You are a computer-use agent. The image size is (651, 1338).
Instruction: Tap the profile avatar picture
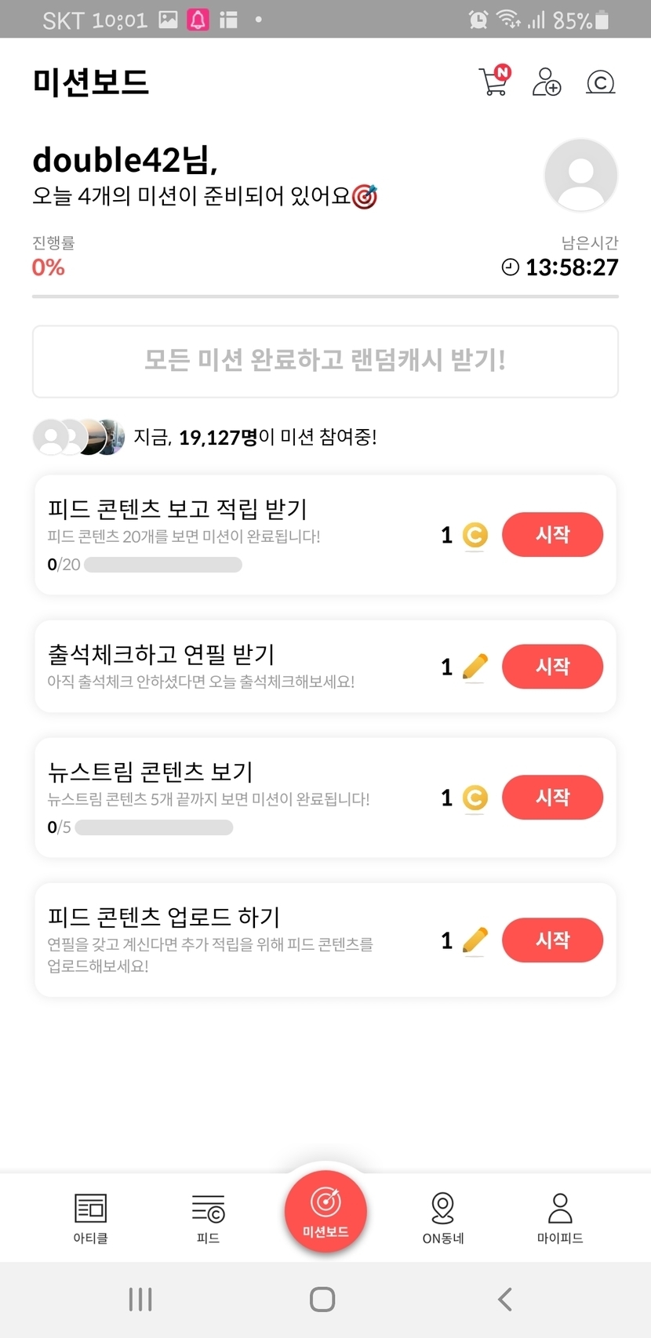580,175
